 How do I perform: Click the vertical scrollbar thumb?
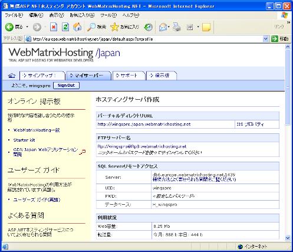[x=288, y=87]
